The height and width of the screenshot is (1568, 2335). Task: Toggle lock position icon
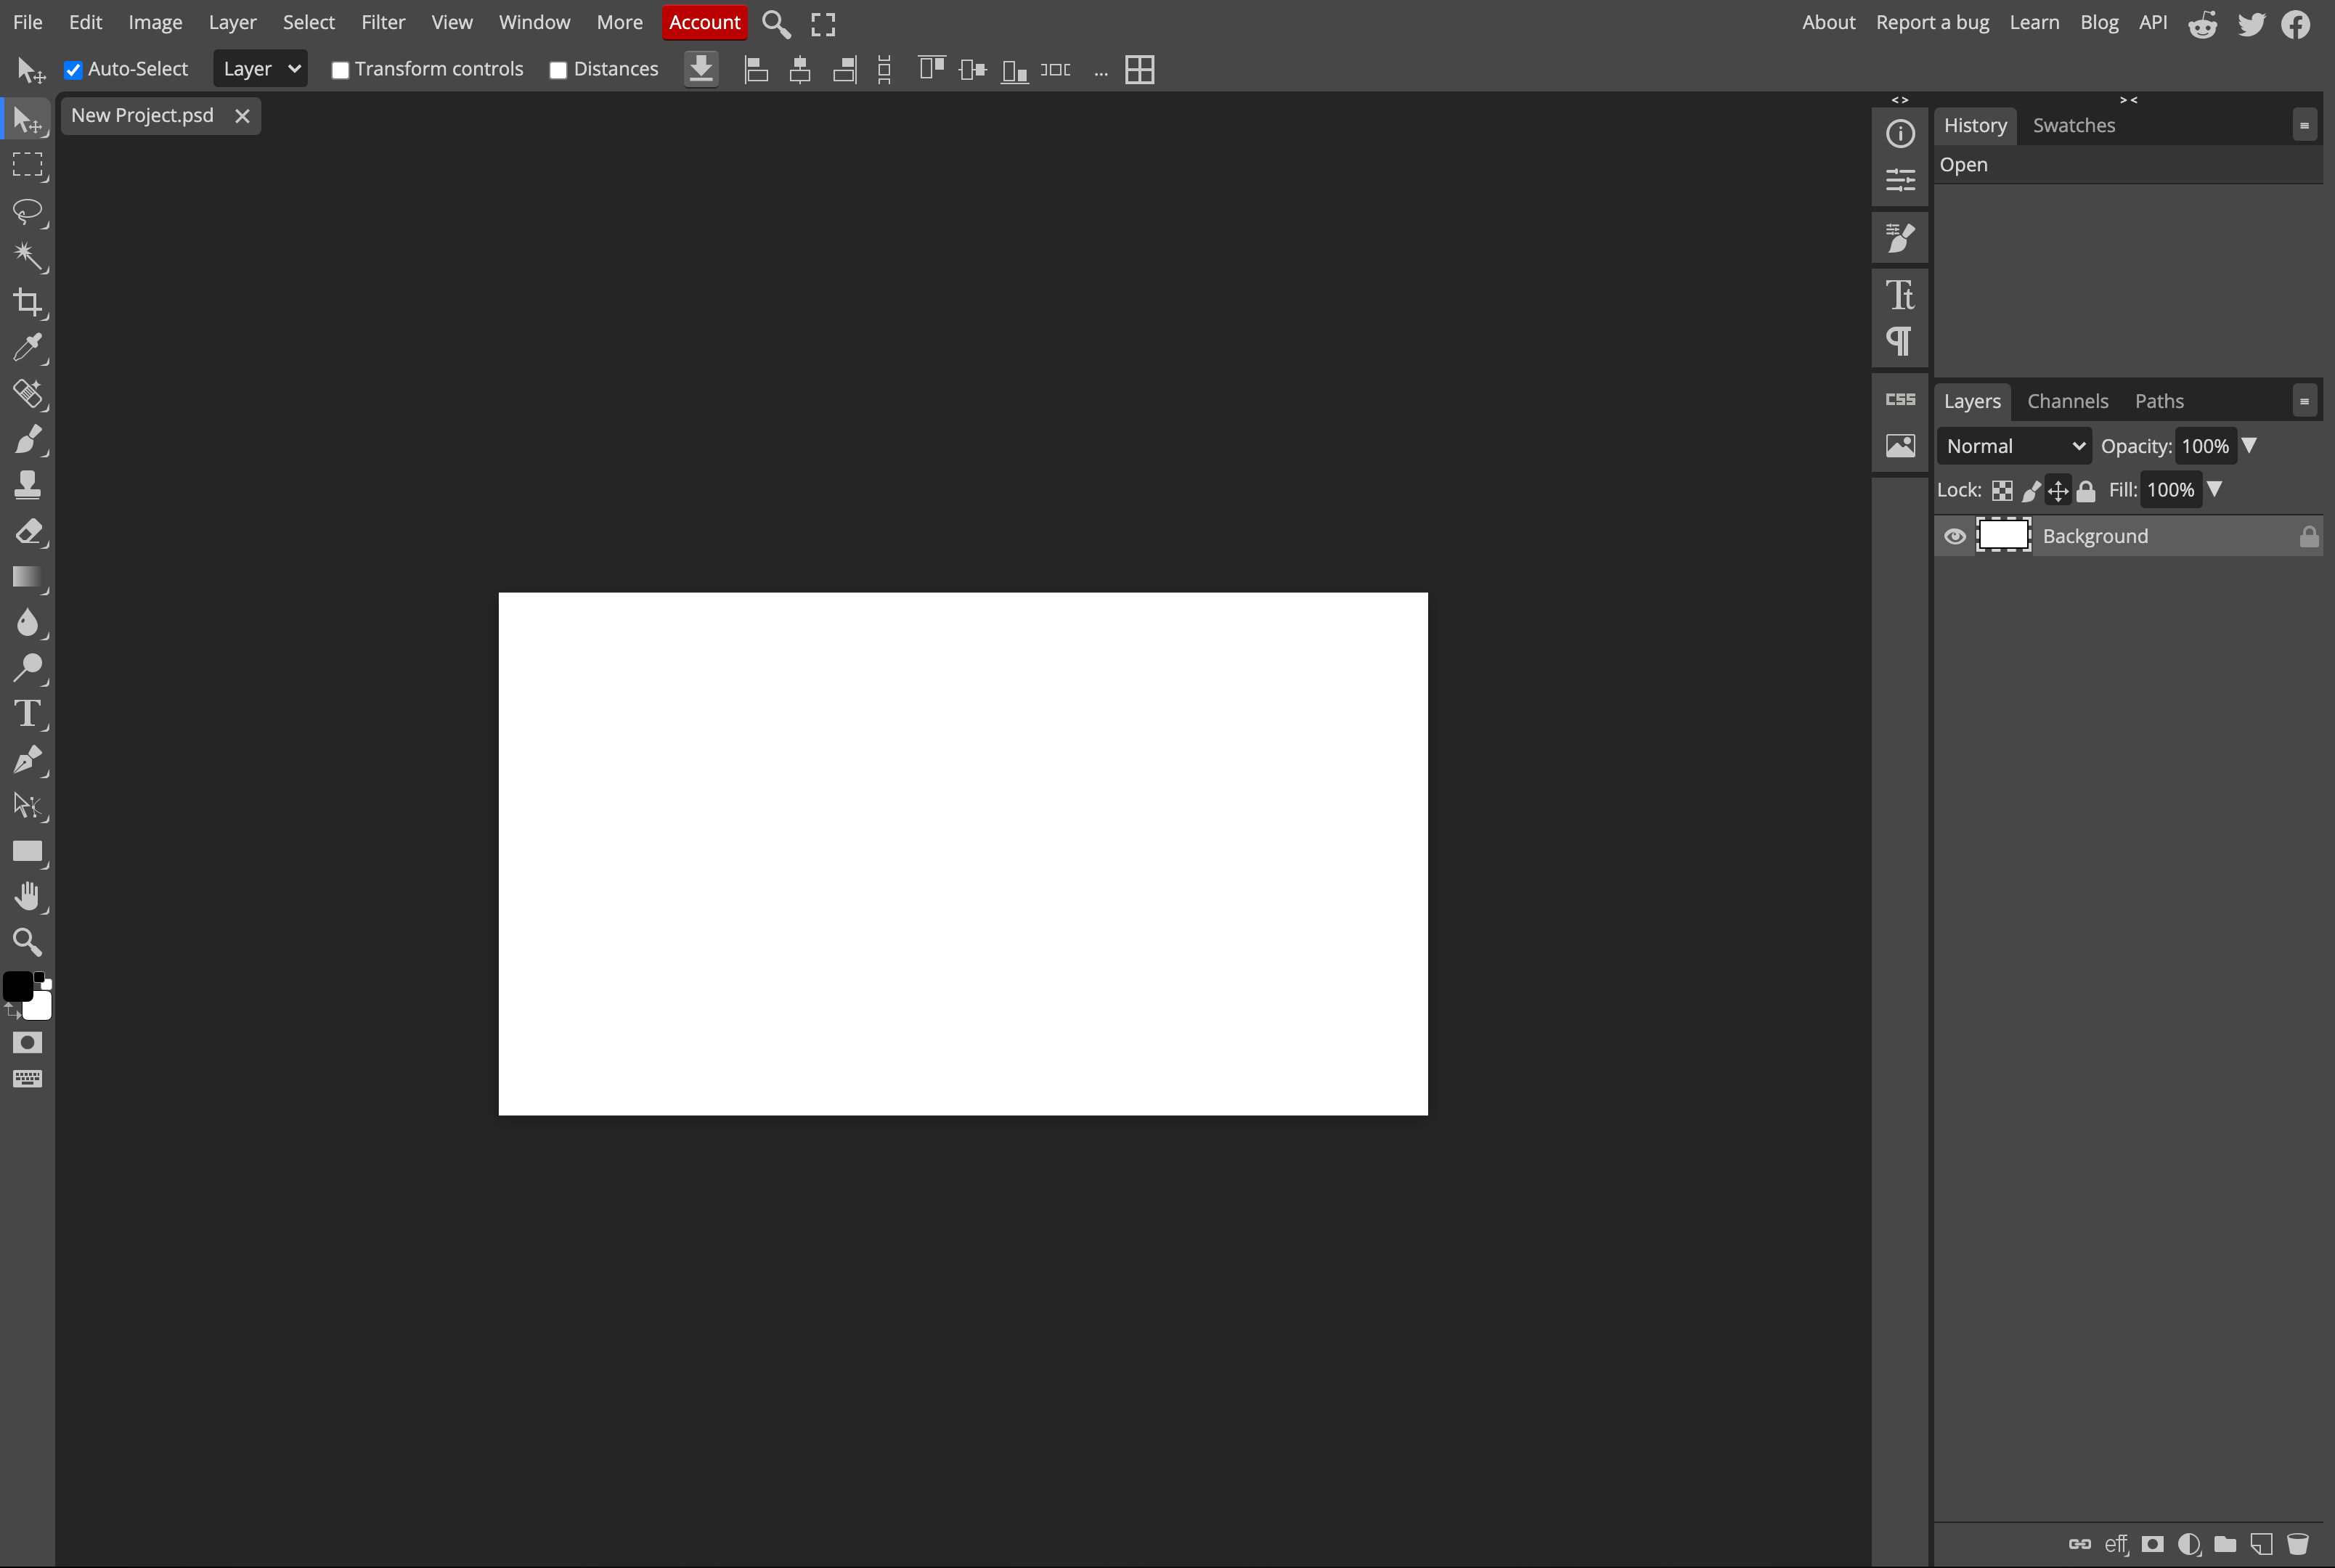[2058, 491]
